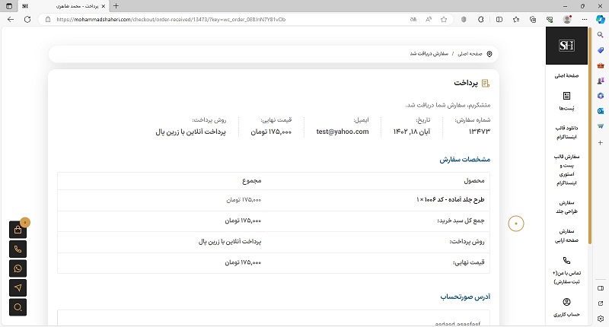The height and width of the screenshot is (327, 609).
Task: Select تماس با من contact item
Action: point(566,271)
